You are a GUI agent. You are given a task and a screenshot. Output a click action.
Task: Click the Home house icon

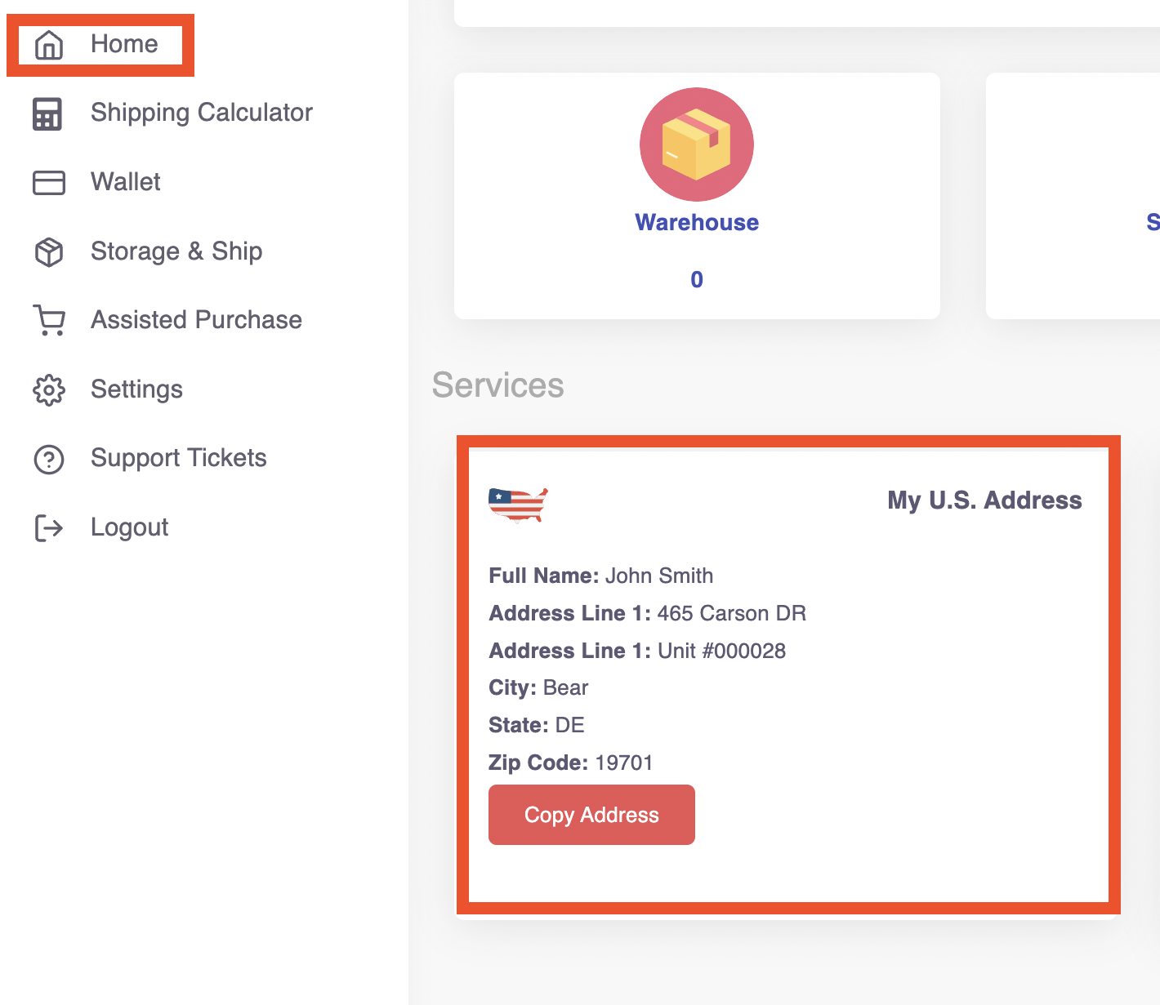pyautogui.click(x=49, y=45)
